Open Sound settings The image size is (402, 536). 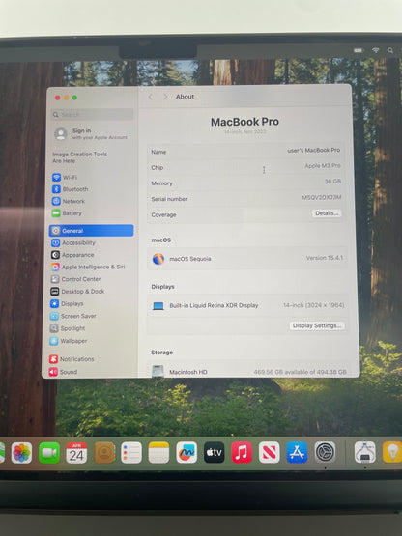pyautogui.click(x=63, y=372)
